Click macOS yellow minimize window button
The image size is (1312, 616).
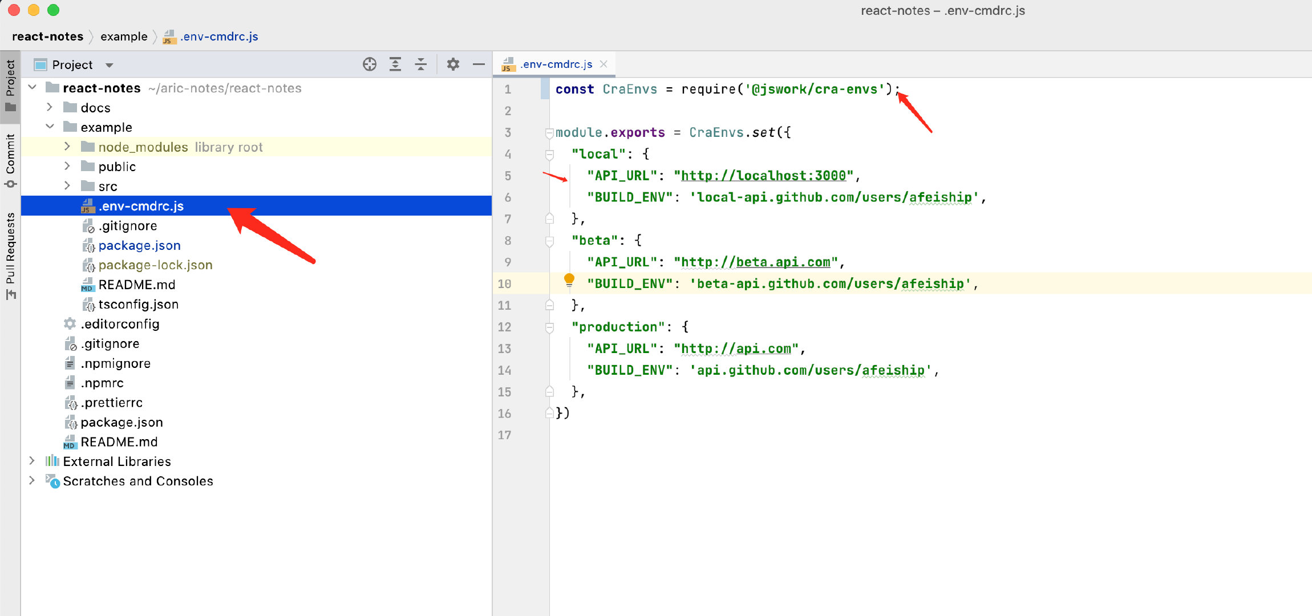point(34,10)
